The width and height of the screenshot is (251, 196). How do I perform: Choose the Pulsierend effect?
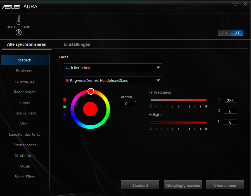pyautogui.click(x=25, y=71)
